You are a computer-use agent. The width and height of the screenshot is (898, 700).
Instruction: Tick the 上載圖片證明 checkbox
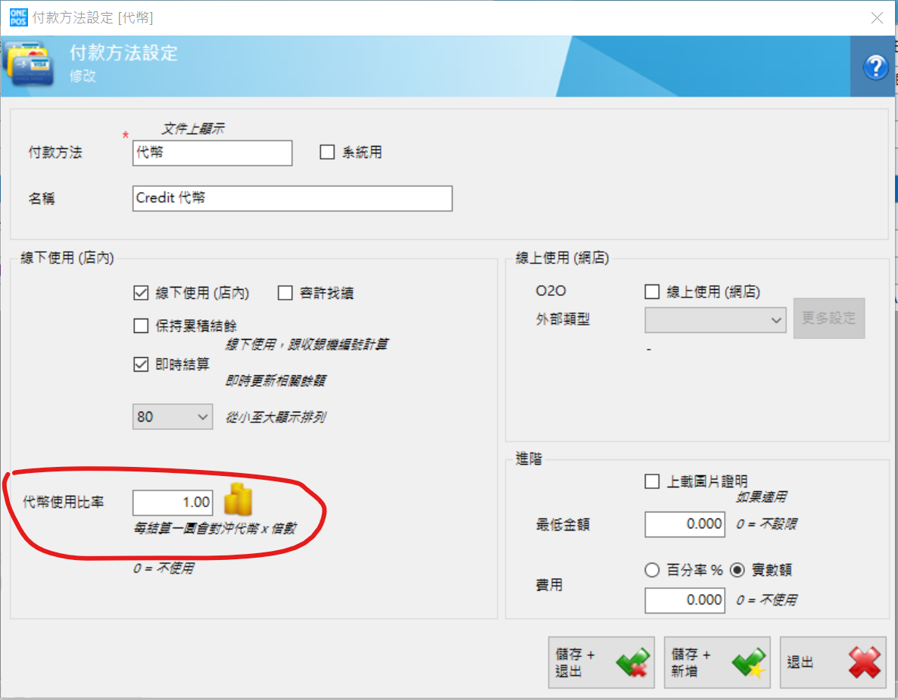pyautogui.click(x=652, y=481)
